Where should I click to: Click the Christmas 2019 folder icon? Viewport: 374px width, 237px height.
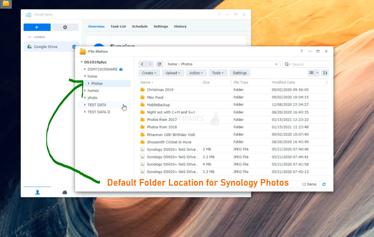[142, 90]
